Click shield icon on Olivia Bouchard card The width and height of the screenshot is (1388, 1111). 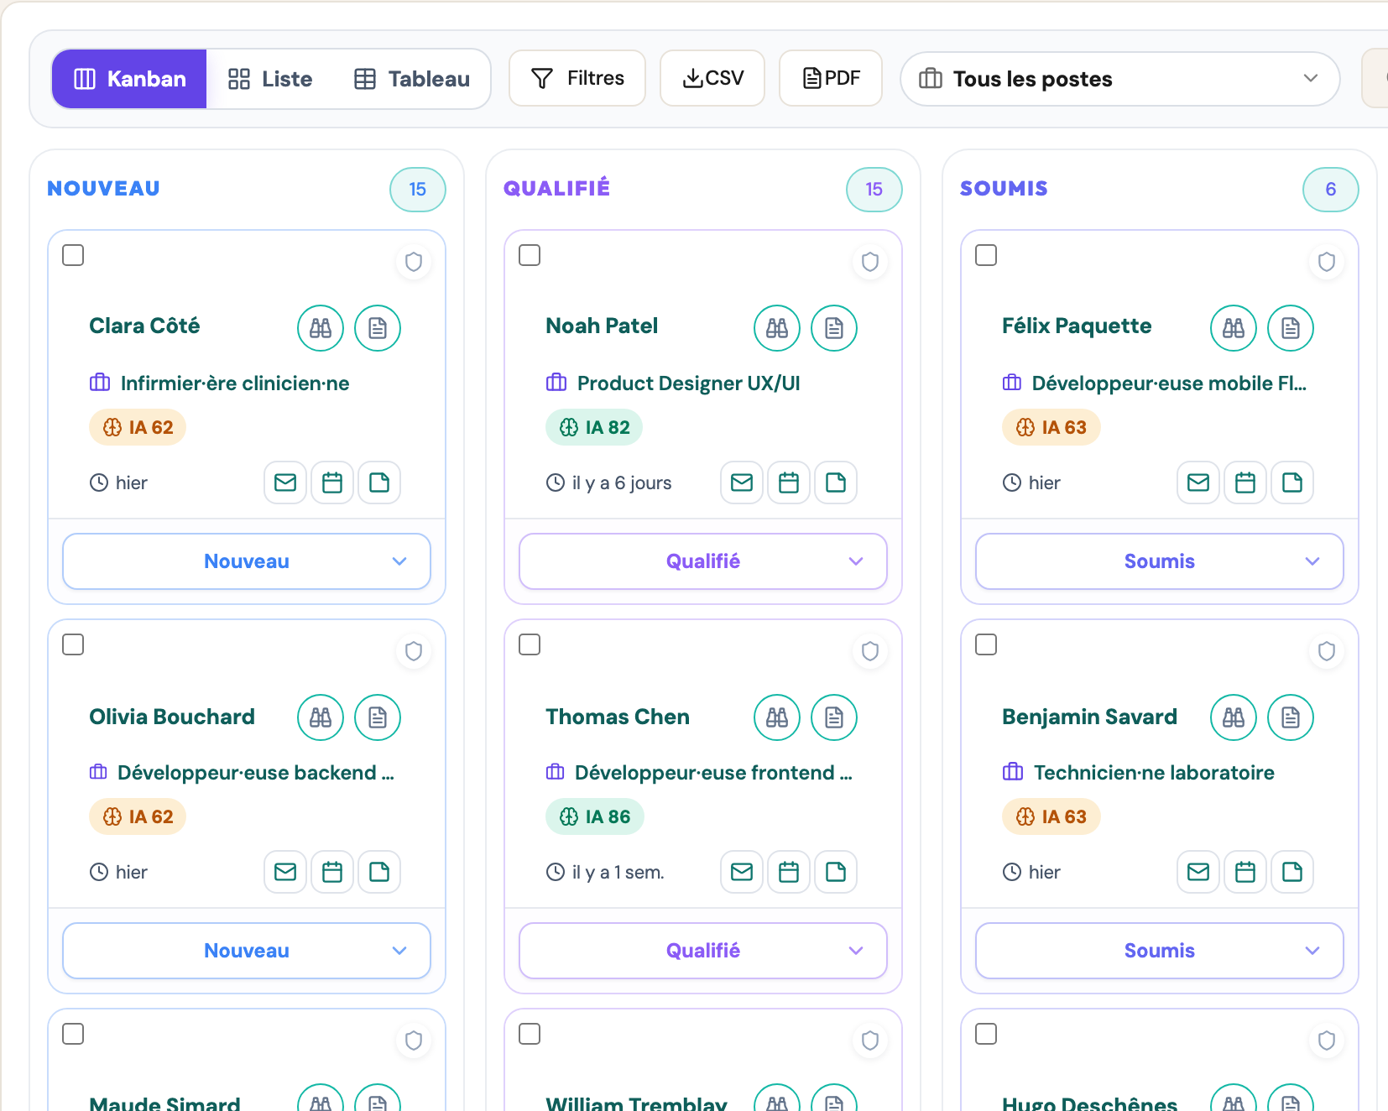pyautogui.click(x=414, y=651)
